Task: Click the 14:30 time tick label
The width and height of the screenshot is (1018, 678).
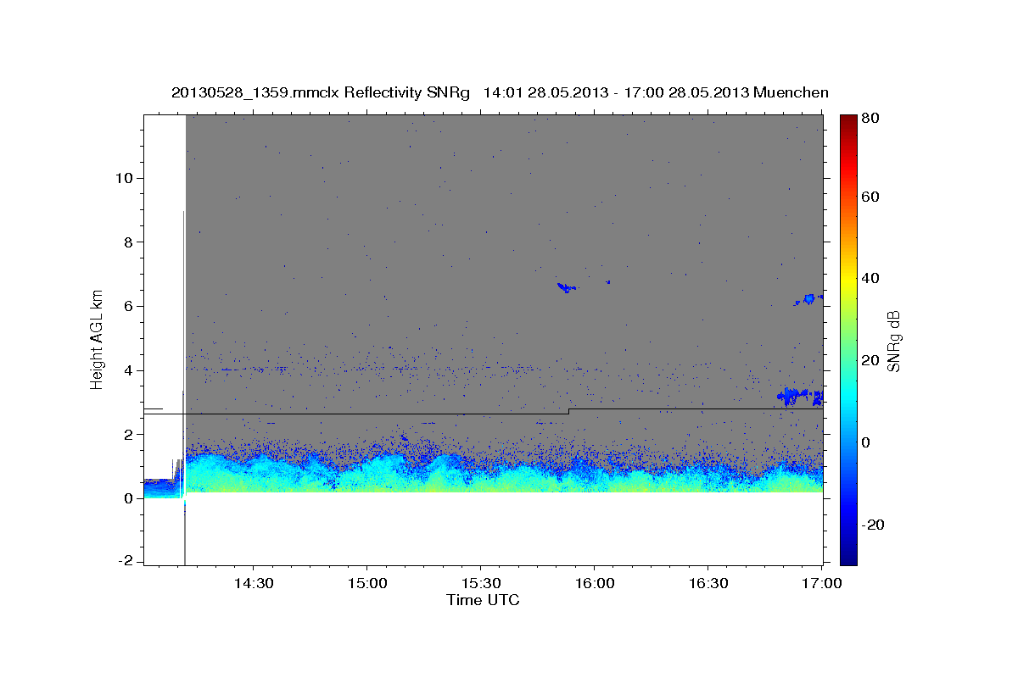Action: click(x=254, y=584)
